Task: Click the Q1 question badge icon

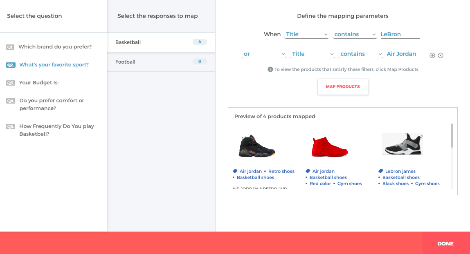Action: point(10,47)
